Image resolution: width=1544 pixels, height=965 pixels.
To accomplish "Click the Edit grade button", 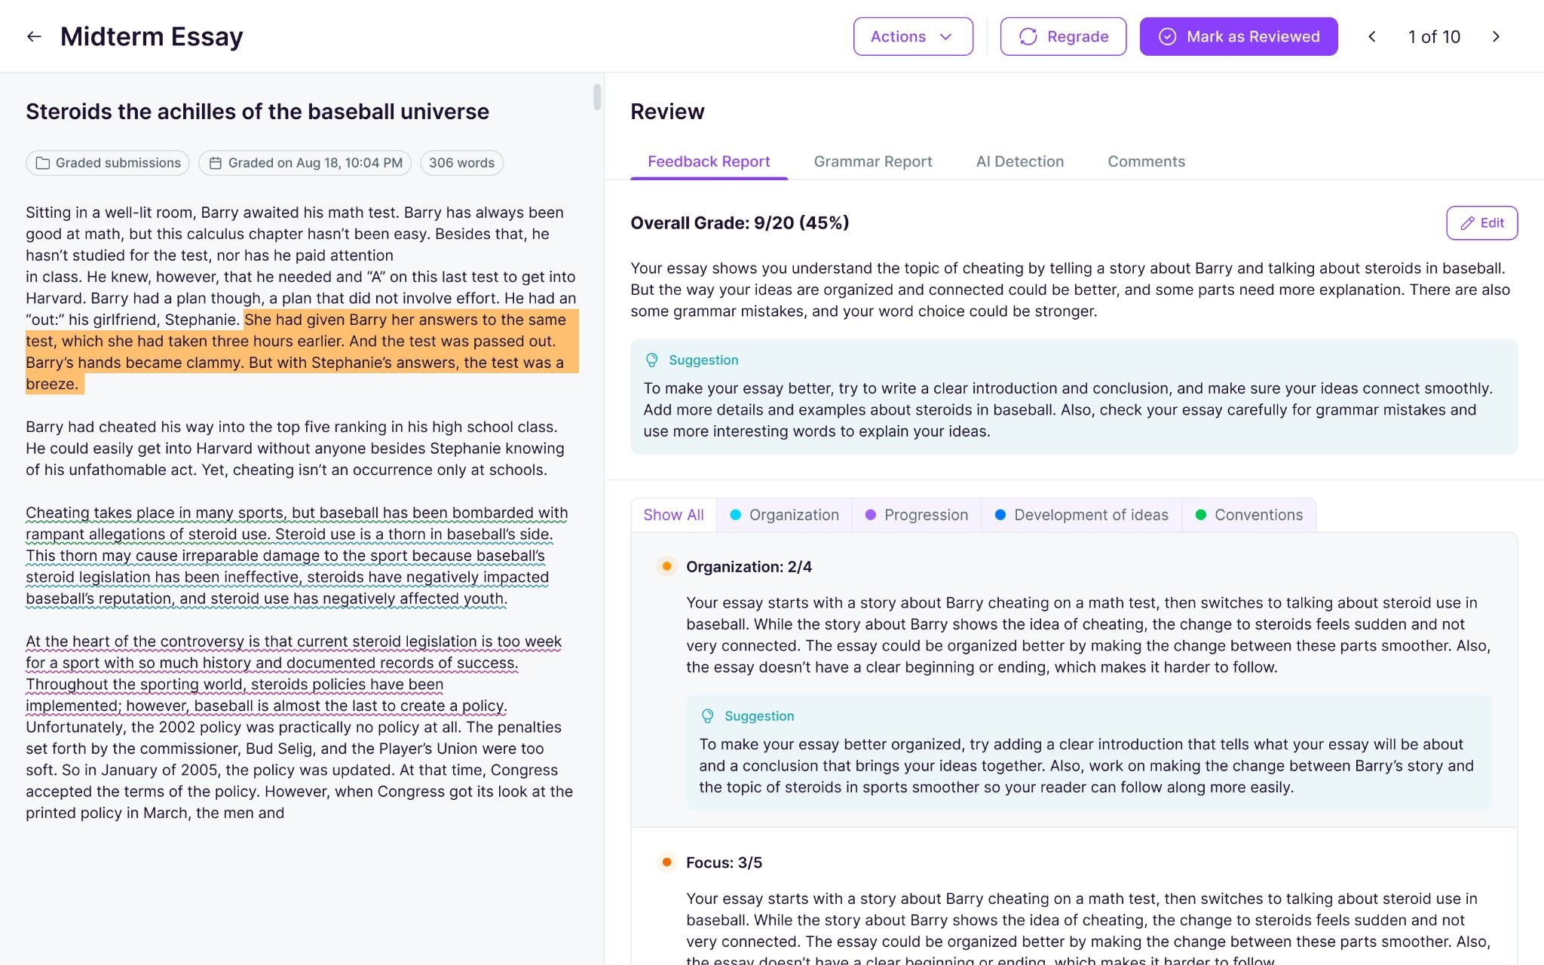I will coord(1481,223).
